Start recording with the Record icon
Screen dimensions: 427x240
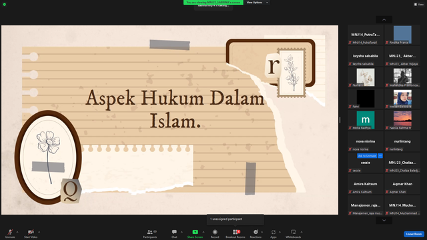click(x=215, y=232)
